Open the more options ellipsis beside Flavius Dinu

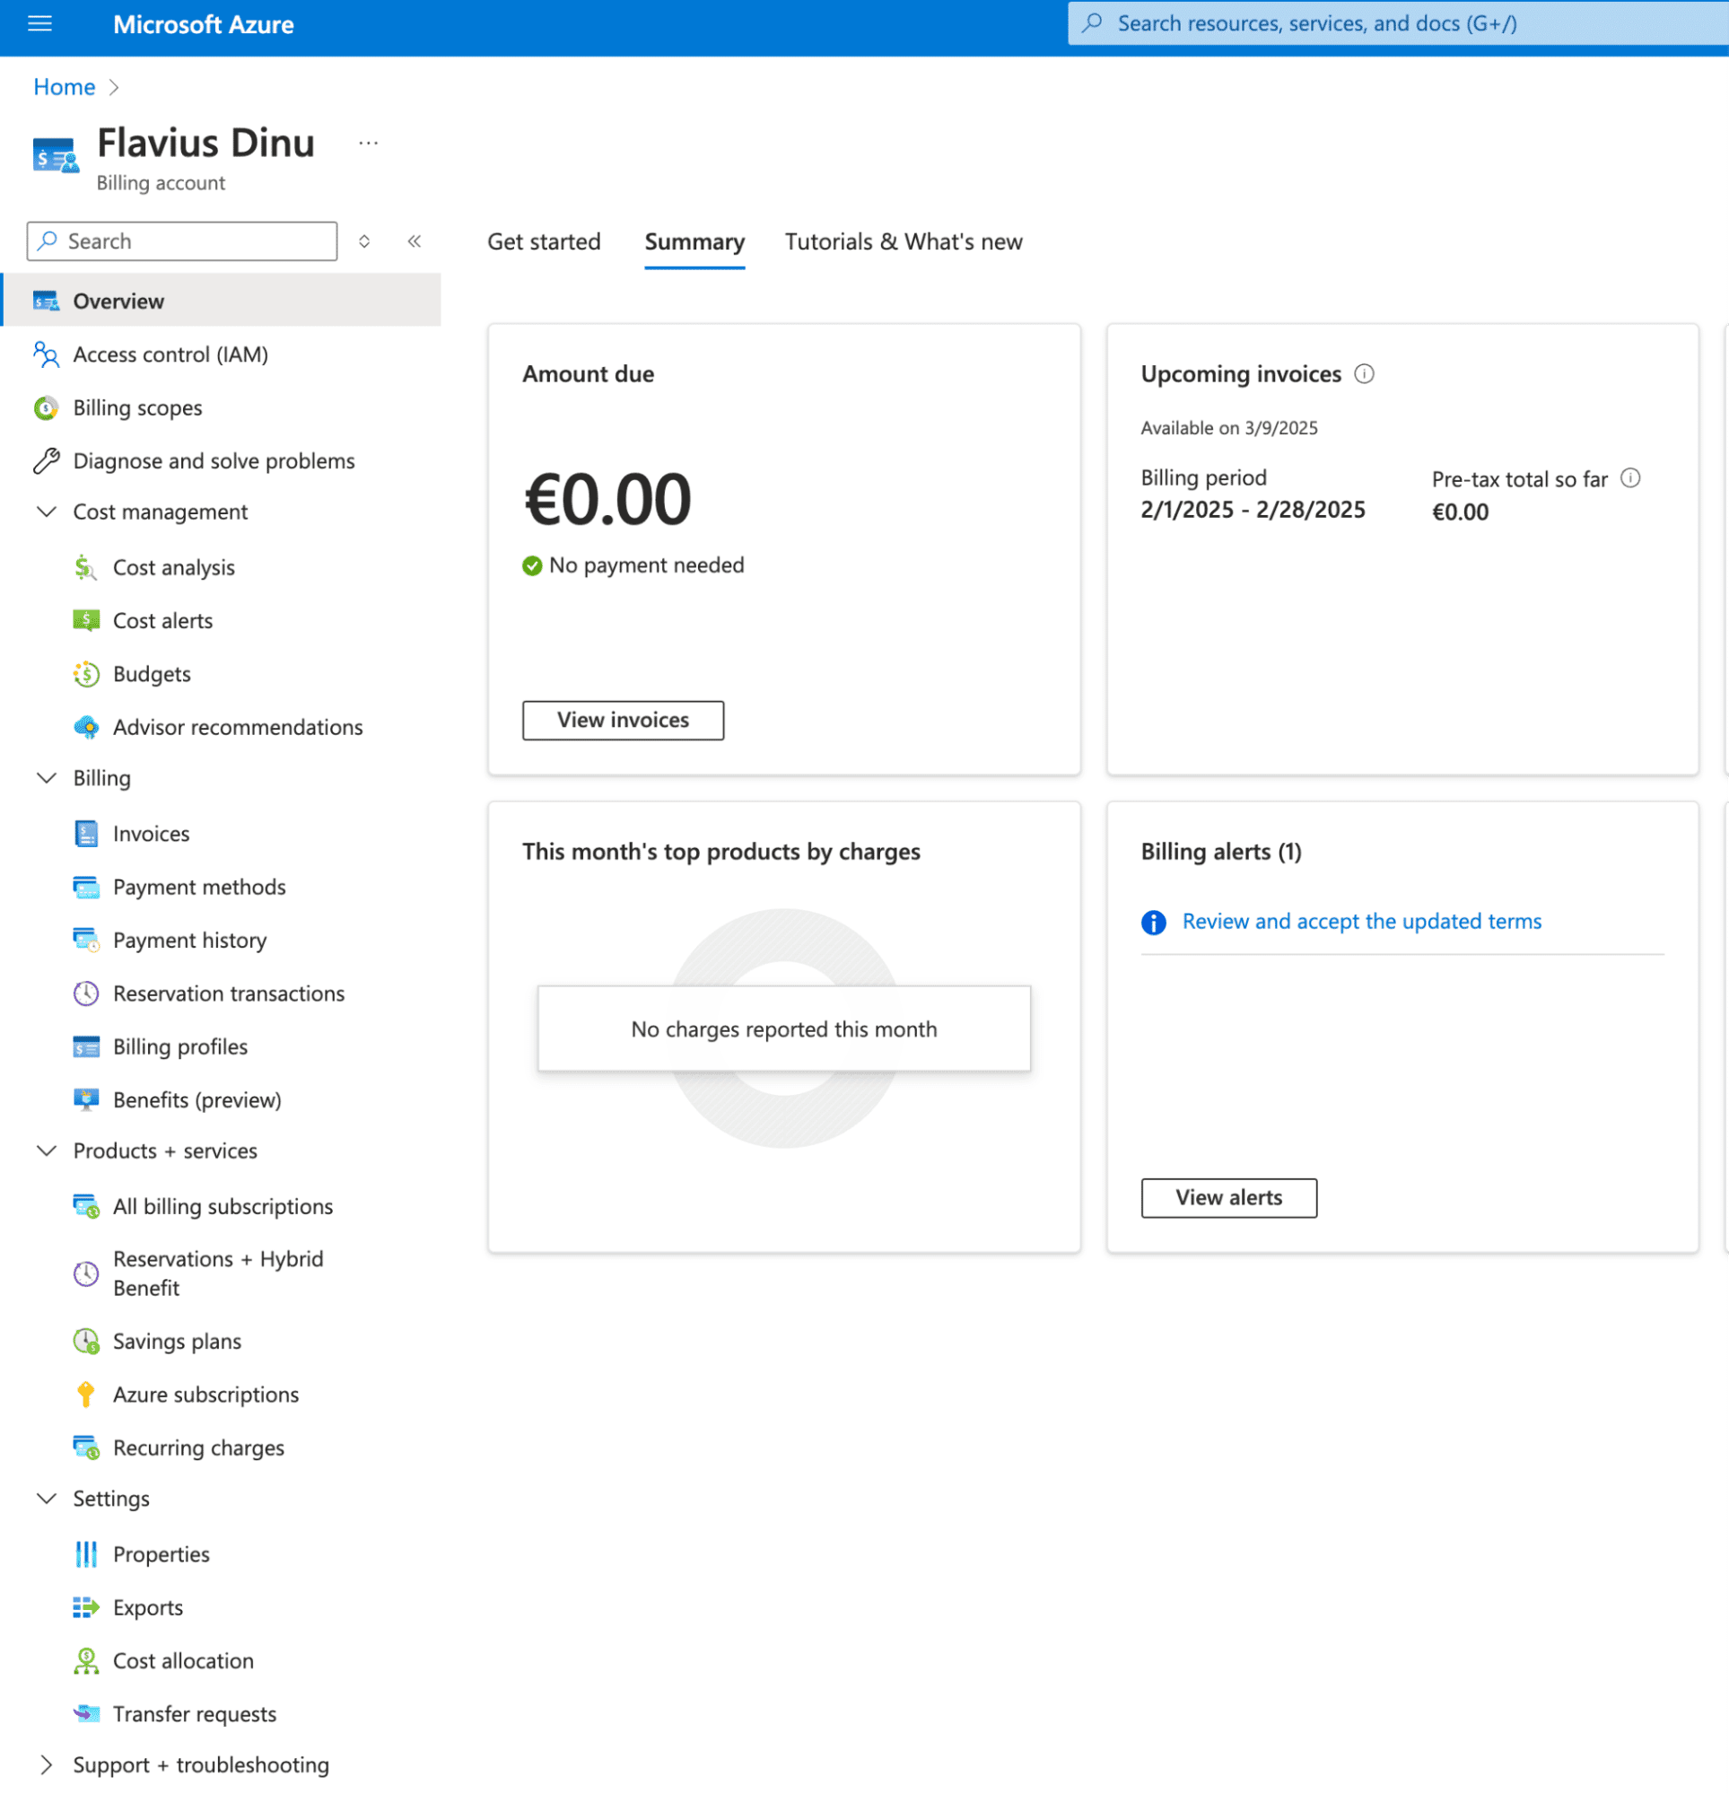point(368,143)
